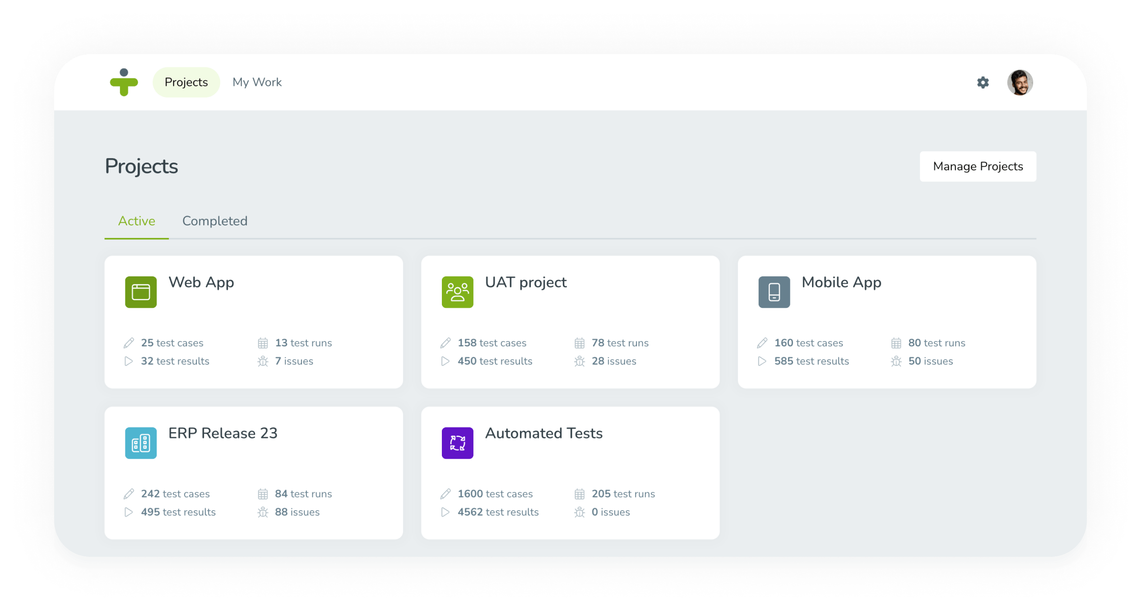Click the purple Automated Tests icon

(457, 443)
